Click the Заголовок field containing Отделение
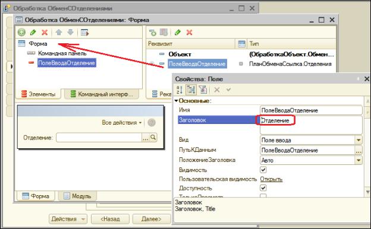Screen dimensions: 371x229 click(311, 125)
